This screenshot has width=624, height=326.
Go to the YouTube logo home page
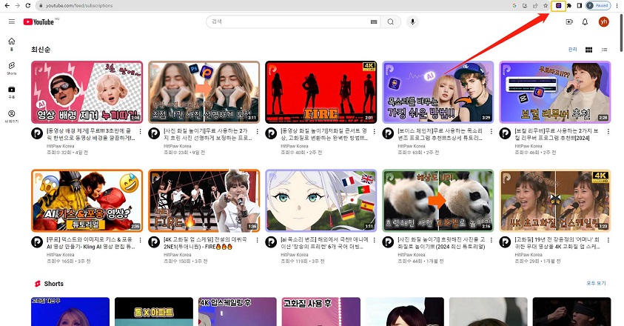pyautogui.click(x=38, y=22)
